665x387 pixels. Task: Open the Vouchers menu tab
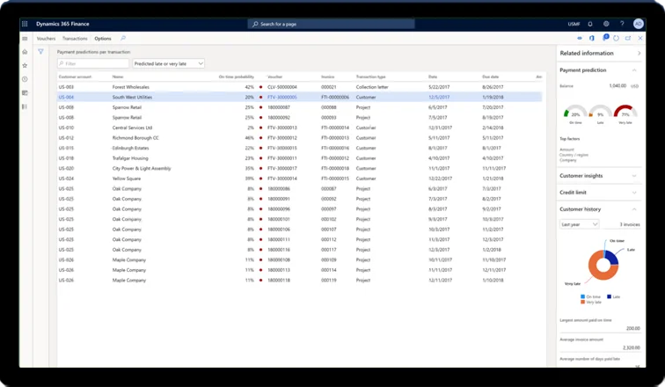[47, 39]
